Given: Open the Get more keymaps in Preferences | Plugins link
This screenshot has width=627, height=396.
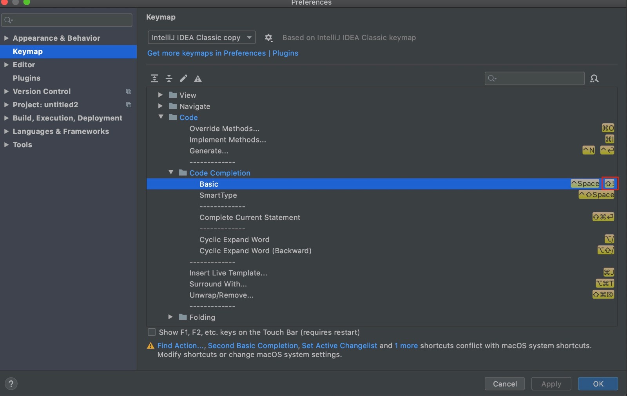Looking at the screenshot, I should pyautogui.click(x=223, y=53).
